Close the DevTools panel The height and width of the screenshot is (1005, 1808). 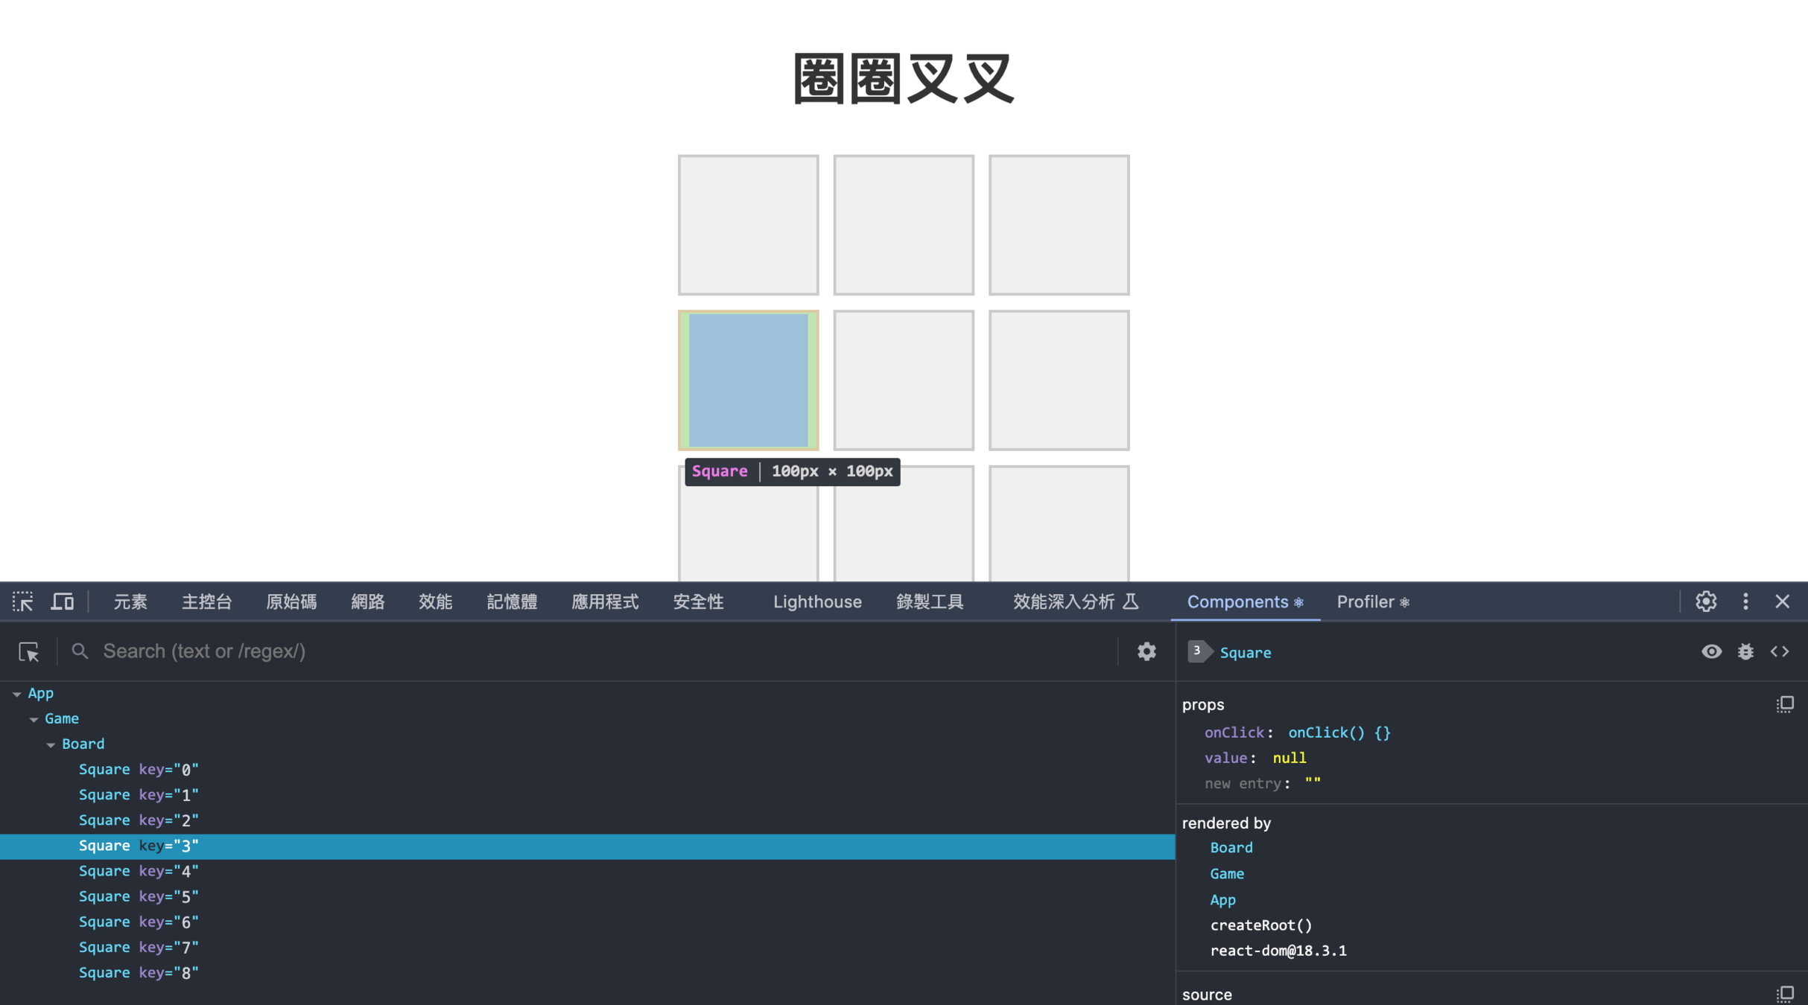coord(1782,602)
